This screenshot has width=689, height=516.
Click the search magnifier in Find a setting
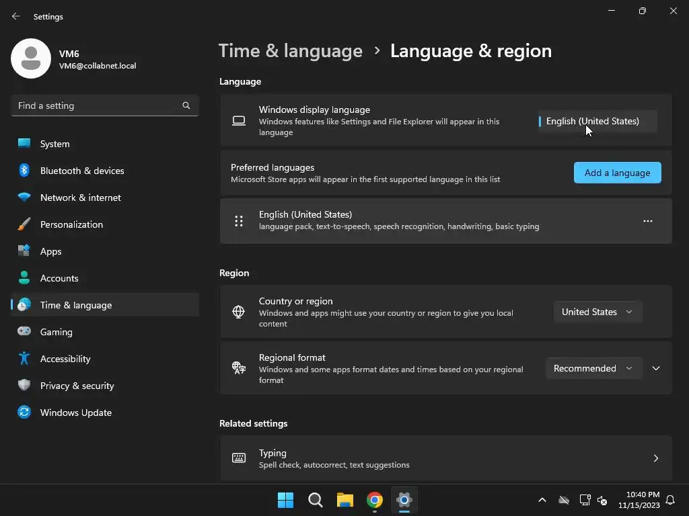coord(186,105)
